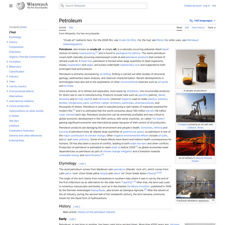
Task: Open the oil drilling link
Action: pos(105,74)
